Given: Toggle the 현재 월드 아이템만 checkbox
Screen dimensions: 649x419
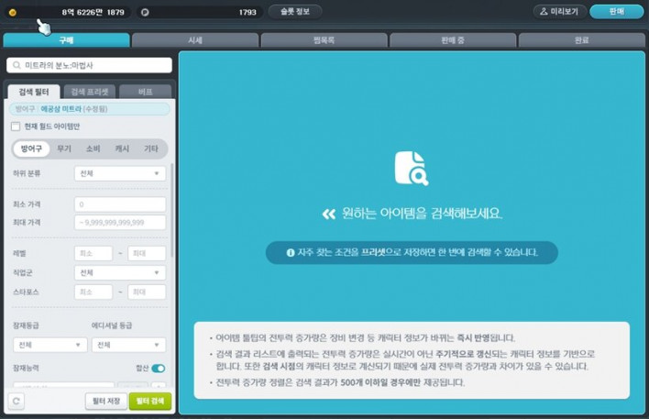Looking at the screenshot, I should click(16, 127).
